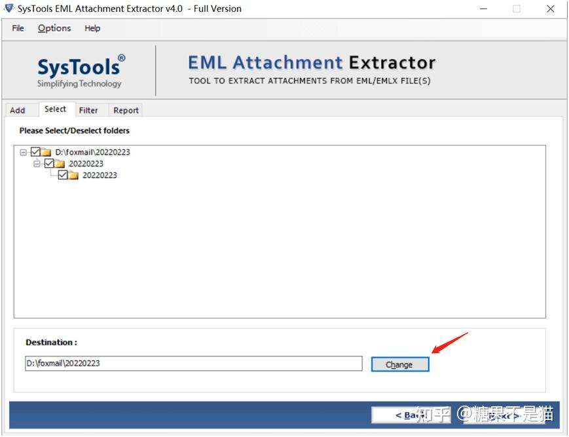Uncheck the D:\foxmail\20220223 folder checkbox
The width and height of the screenshot is (569, 437).
34,151
